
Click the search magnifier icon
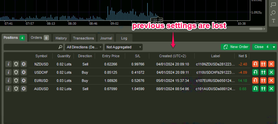point(60,47)
